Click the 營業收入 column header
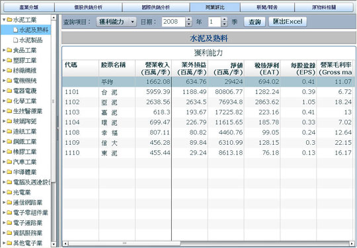This screenshot has width=357, height=248. 153,68
